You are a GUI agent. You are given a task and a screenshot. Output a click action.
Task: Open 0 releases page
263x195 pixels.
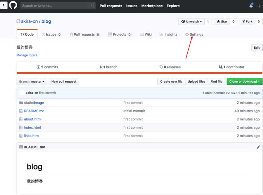point(170,67)
